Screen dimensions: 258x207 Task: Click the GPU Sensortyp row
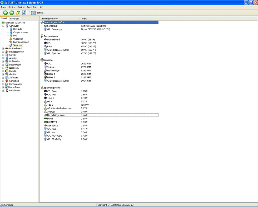pyautogui.click(x=101, y=29)
